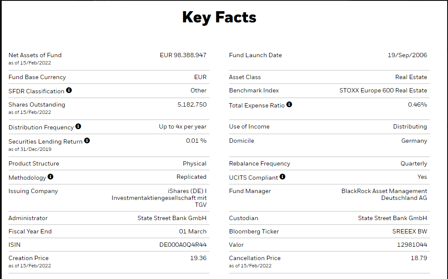Viewport: 448px width, 279px height.
Task: Select the Fiscal Year End label
Action: pos(30,231)
